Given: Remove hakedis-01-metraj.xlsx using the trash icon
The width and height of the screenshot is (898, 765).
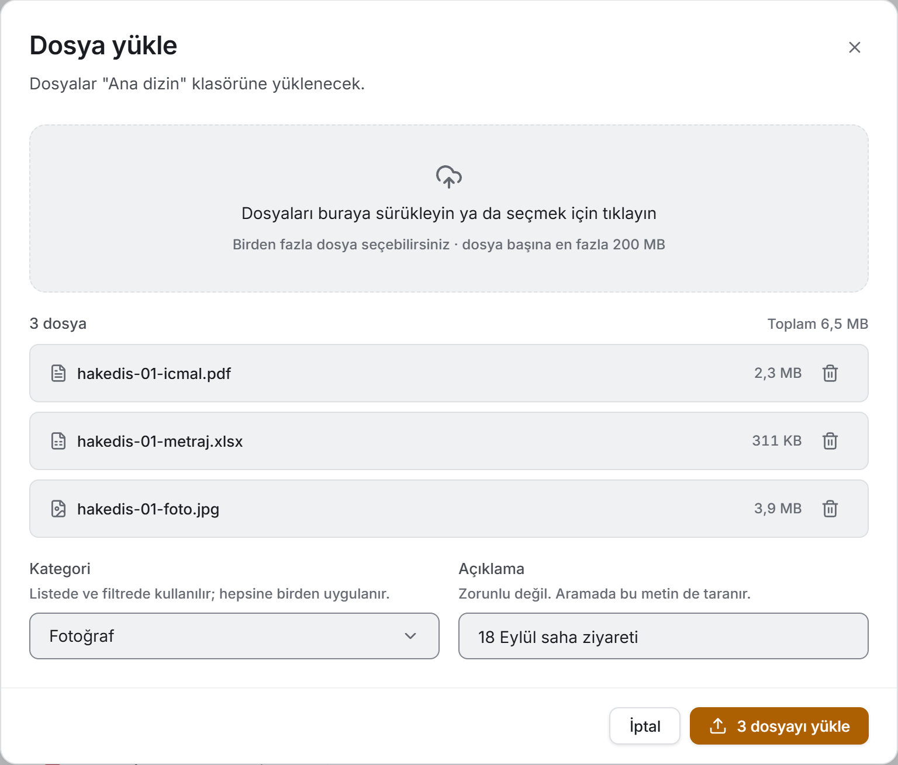Looking at the screenshot, I should tap(830, 441).
